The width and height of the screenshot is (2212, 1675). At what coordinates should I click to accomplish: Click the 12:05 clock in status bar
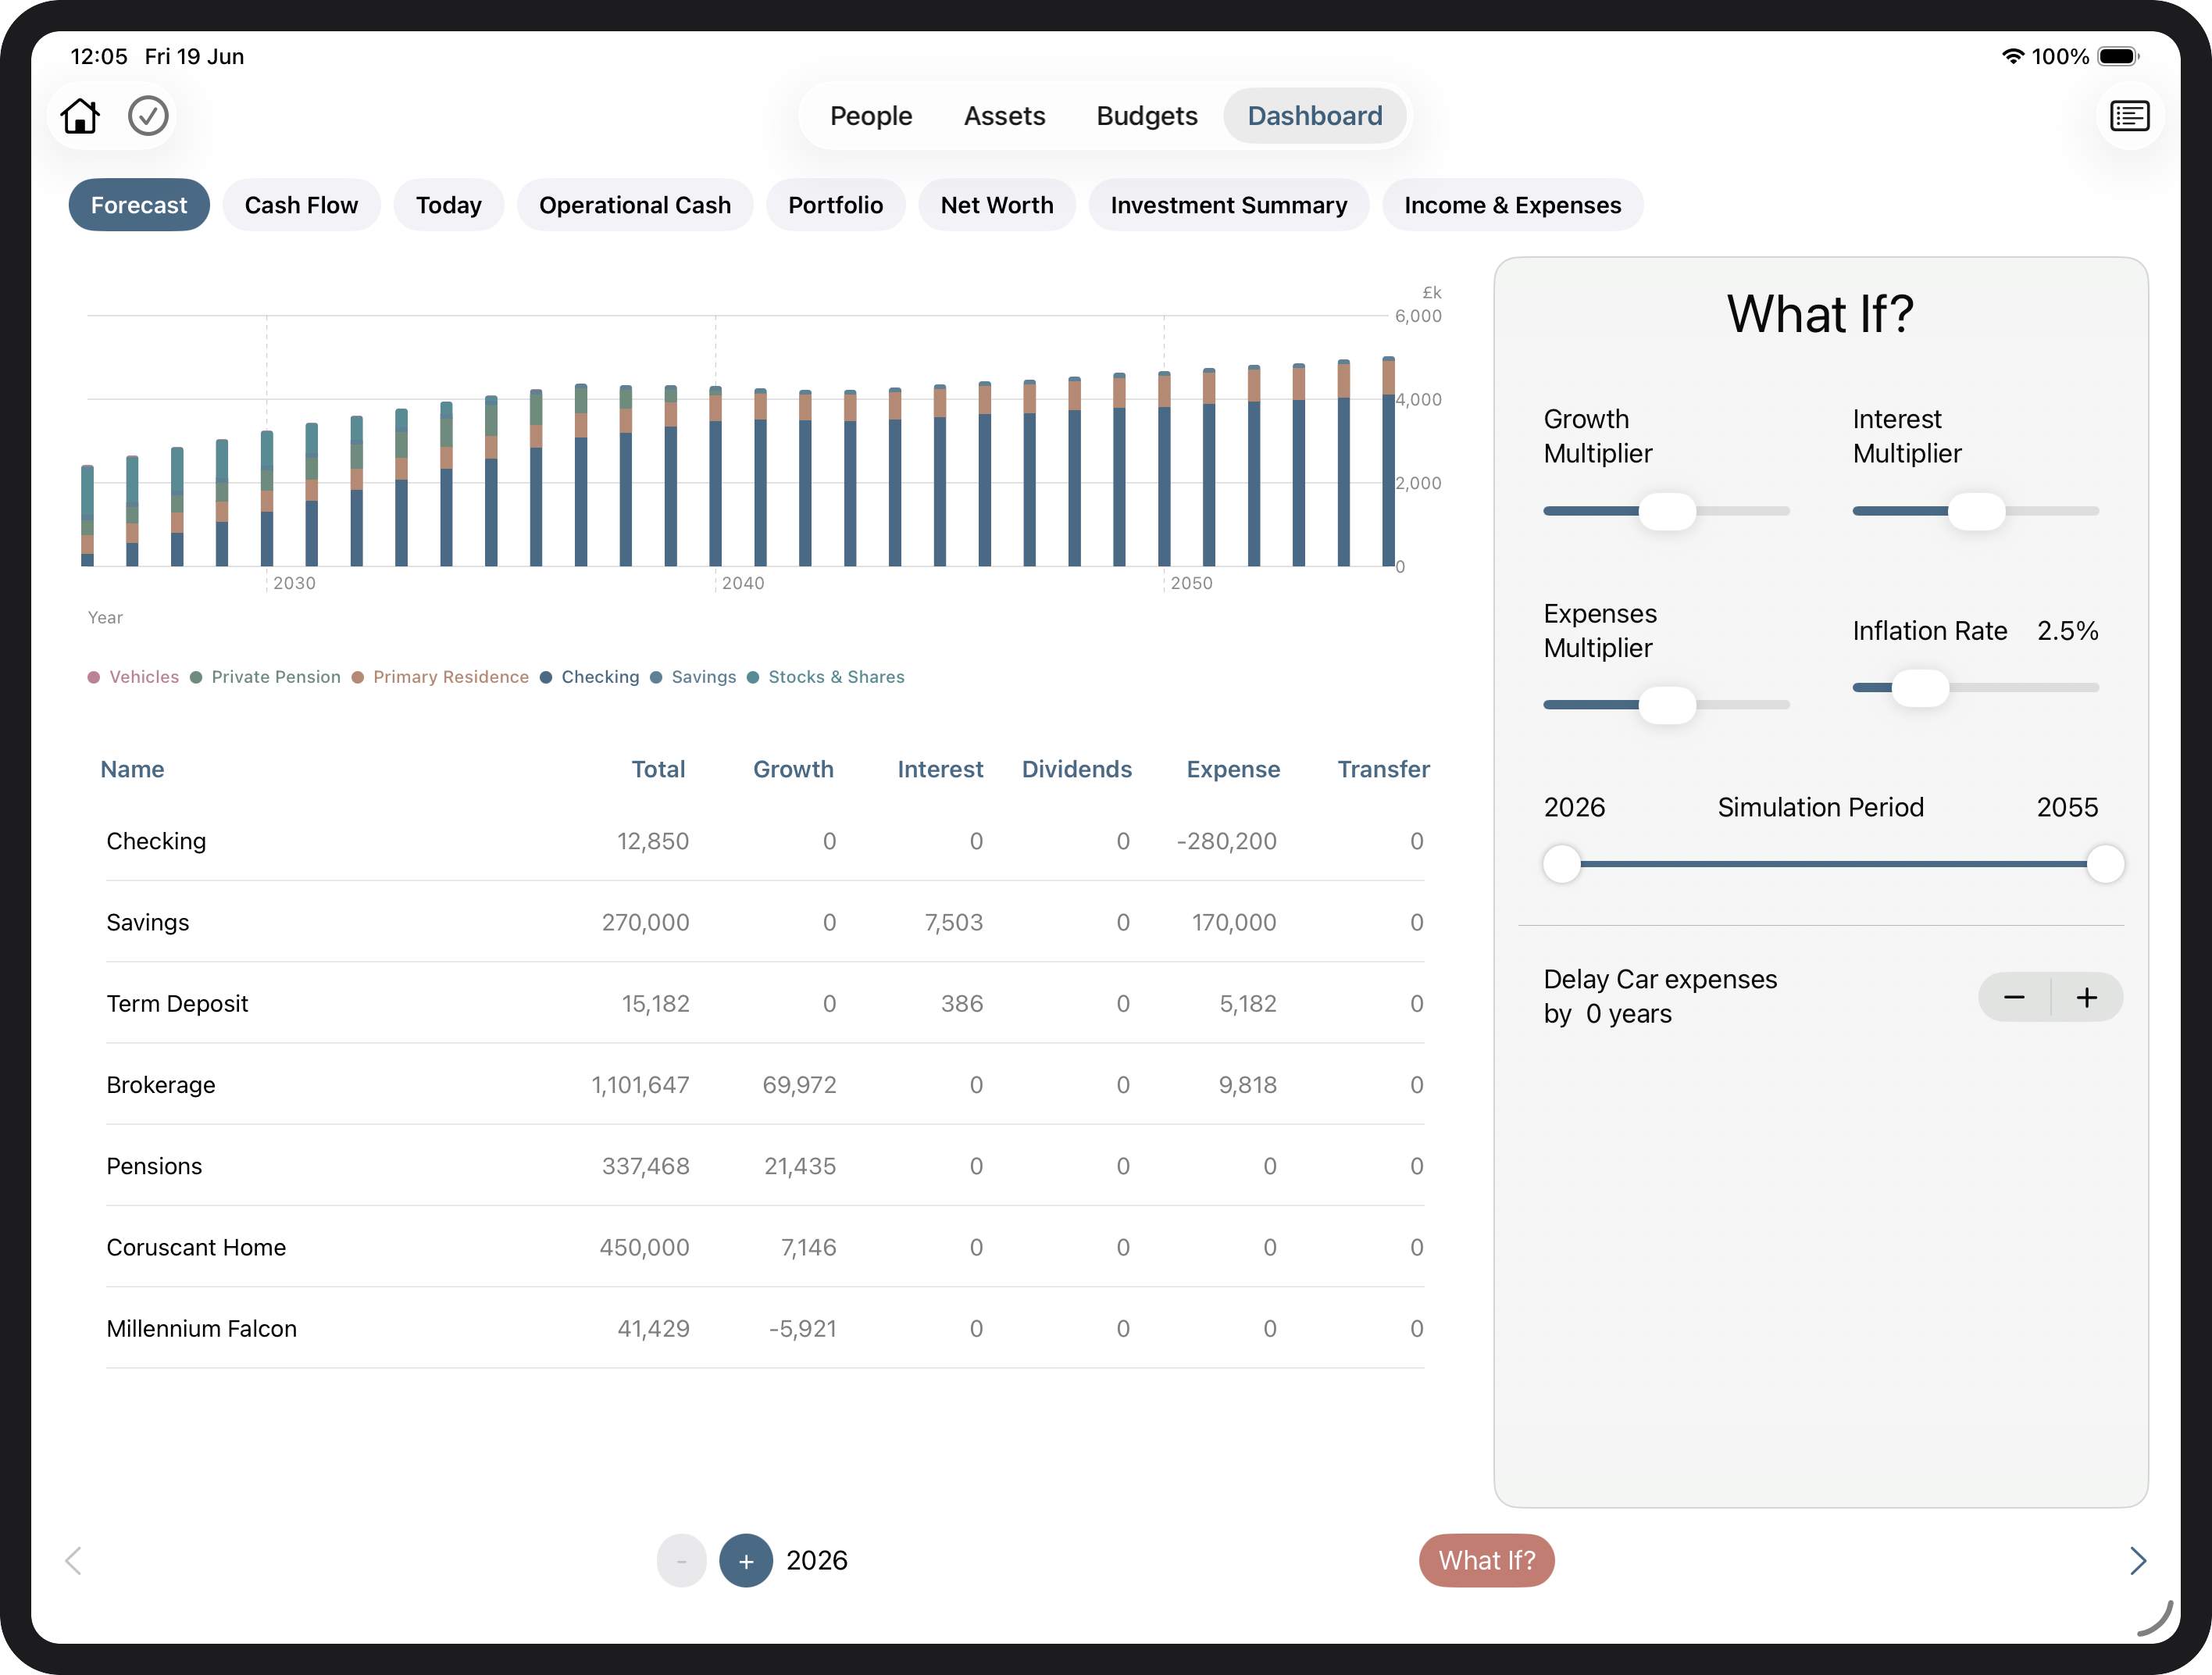[x=99, y=56]
